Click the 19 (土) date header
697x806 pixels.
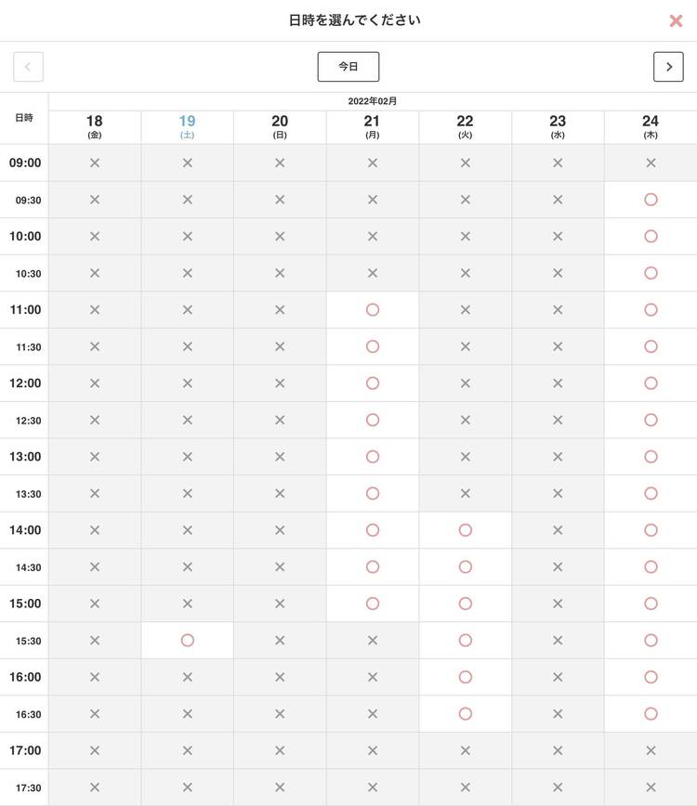(x=187, y=126)
